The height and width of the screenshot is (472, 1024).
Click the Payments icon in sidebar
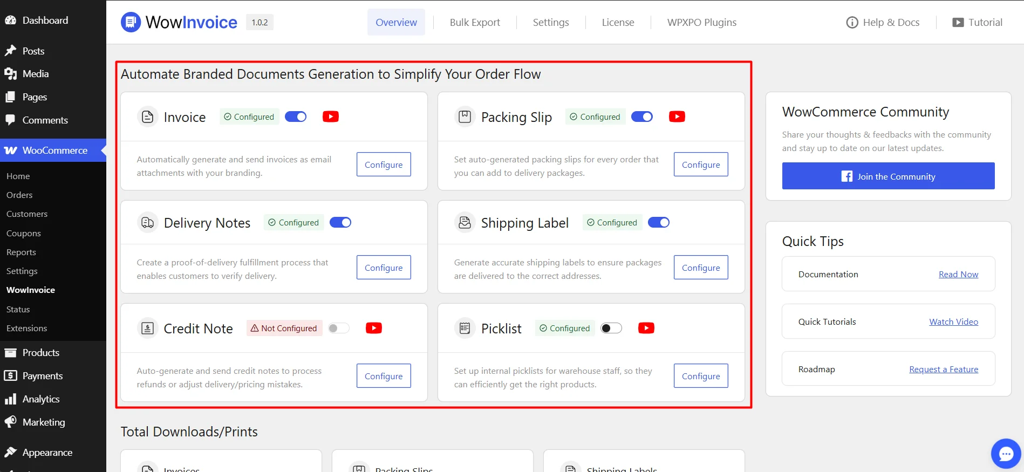tap(10, 376)
